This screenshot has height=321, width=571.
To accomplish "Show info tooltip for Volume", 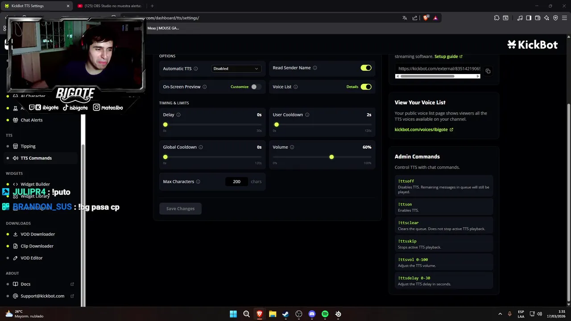I will click(x=292, y=147).
